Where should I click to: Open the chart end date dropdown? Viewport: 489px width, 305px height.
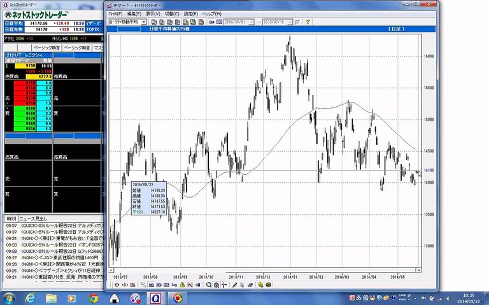pyautogui.click(x=290, y=22)
